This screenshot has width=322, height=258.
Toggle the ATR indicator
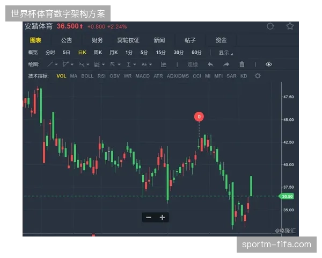[158, 76]
